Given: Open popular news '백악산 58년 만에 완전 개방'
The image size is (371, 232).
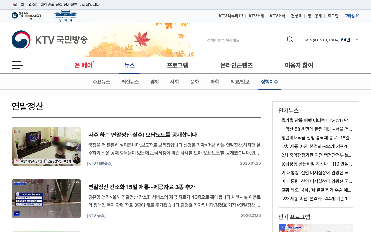Looking at the screenshot, I should 317,129.
